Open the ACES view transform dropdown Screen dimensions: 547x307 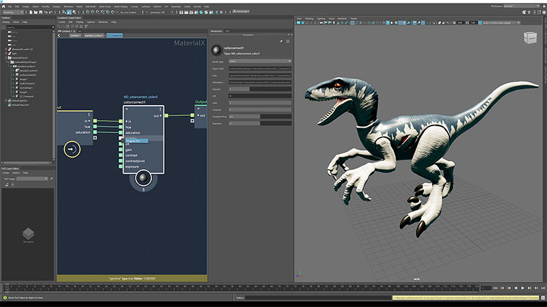502,23
